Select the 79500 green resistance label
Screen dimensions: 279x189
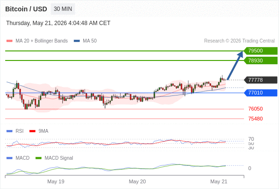click(261, 51)
